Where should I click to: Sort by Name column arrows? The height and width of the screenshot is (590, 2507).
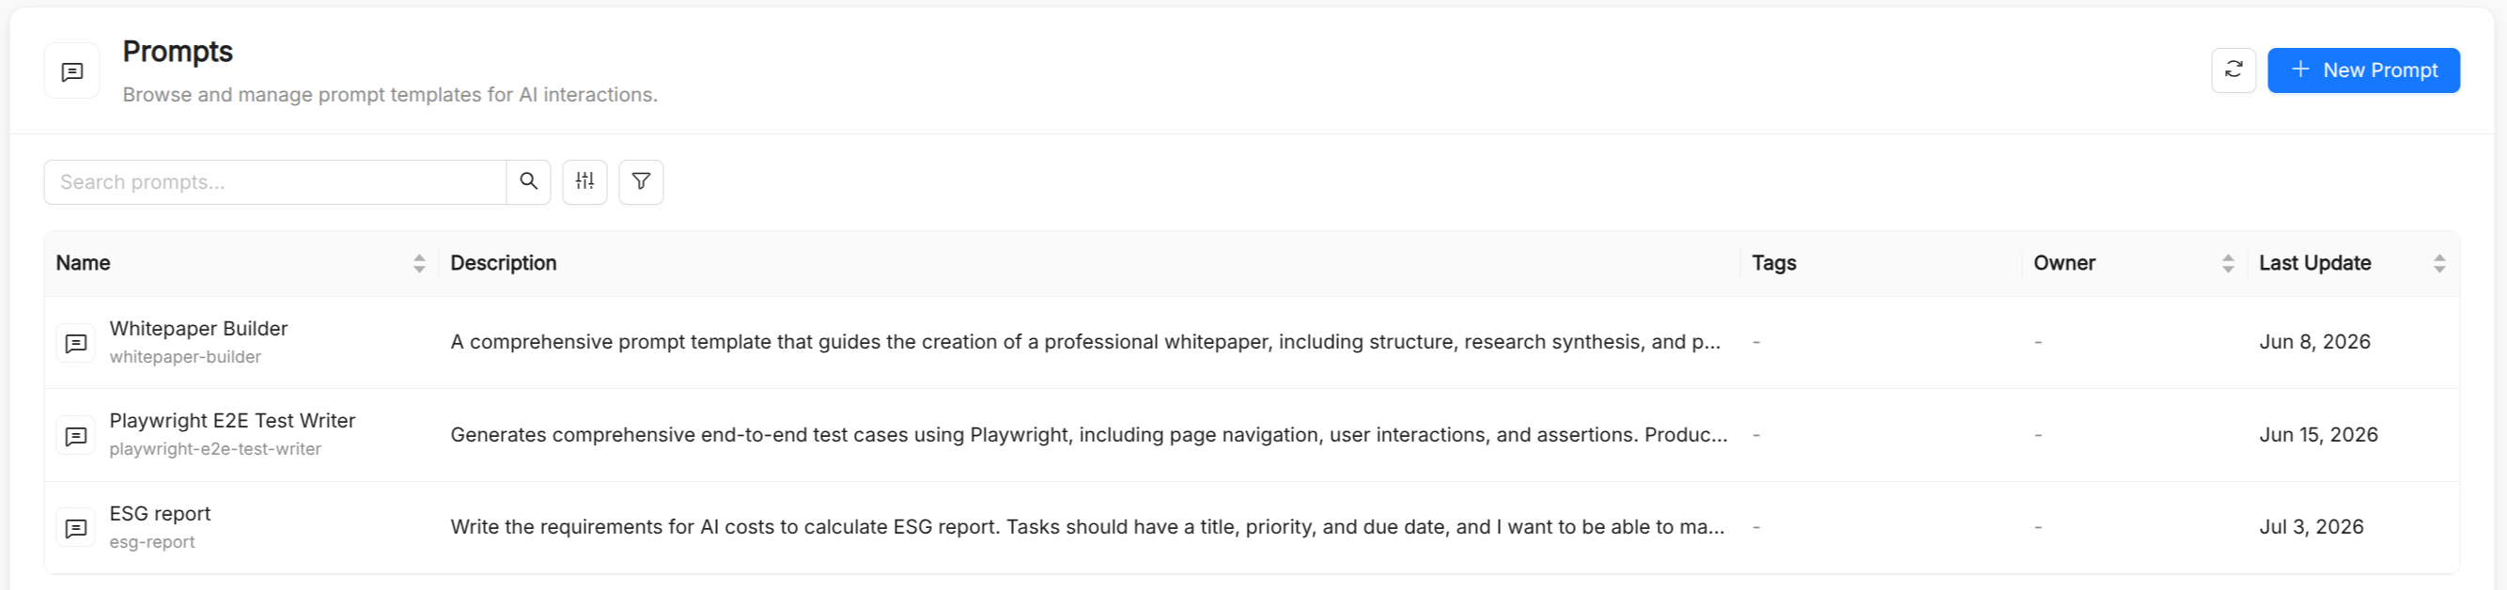pyautogui.click(x=419, y=263)
